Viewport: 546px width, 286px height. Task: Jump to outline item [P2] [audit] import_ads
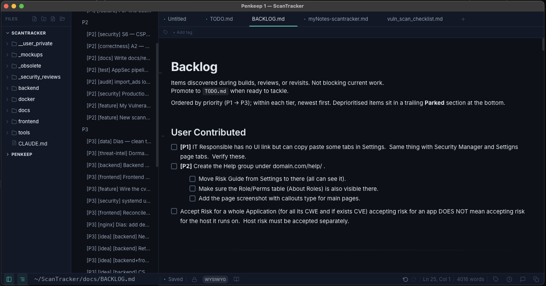(118, 82)
